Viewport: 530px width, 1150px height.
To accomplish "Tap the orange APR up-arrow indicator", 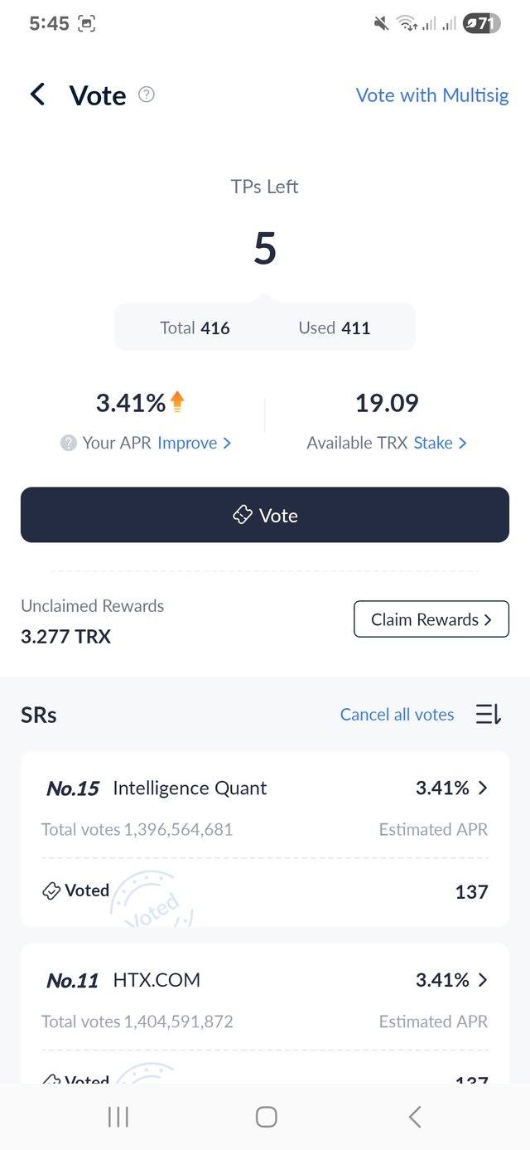I will click(x=177, y=402).
